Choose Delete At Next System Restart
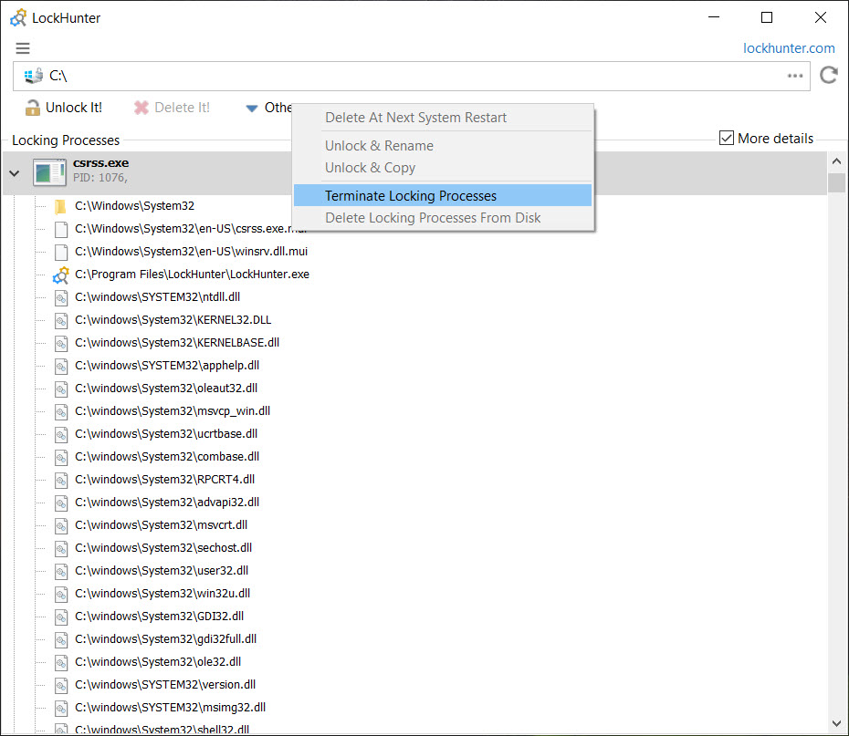Screen dimensions: 849x736 (415, 118)
